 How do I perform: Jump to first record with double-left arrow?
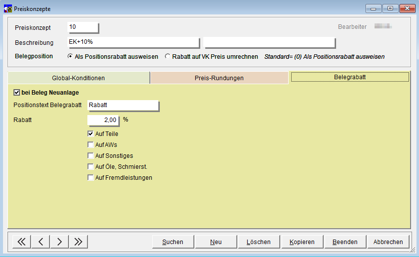(21, 242)
